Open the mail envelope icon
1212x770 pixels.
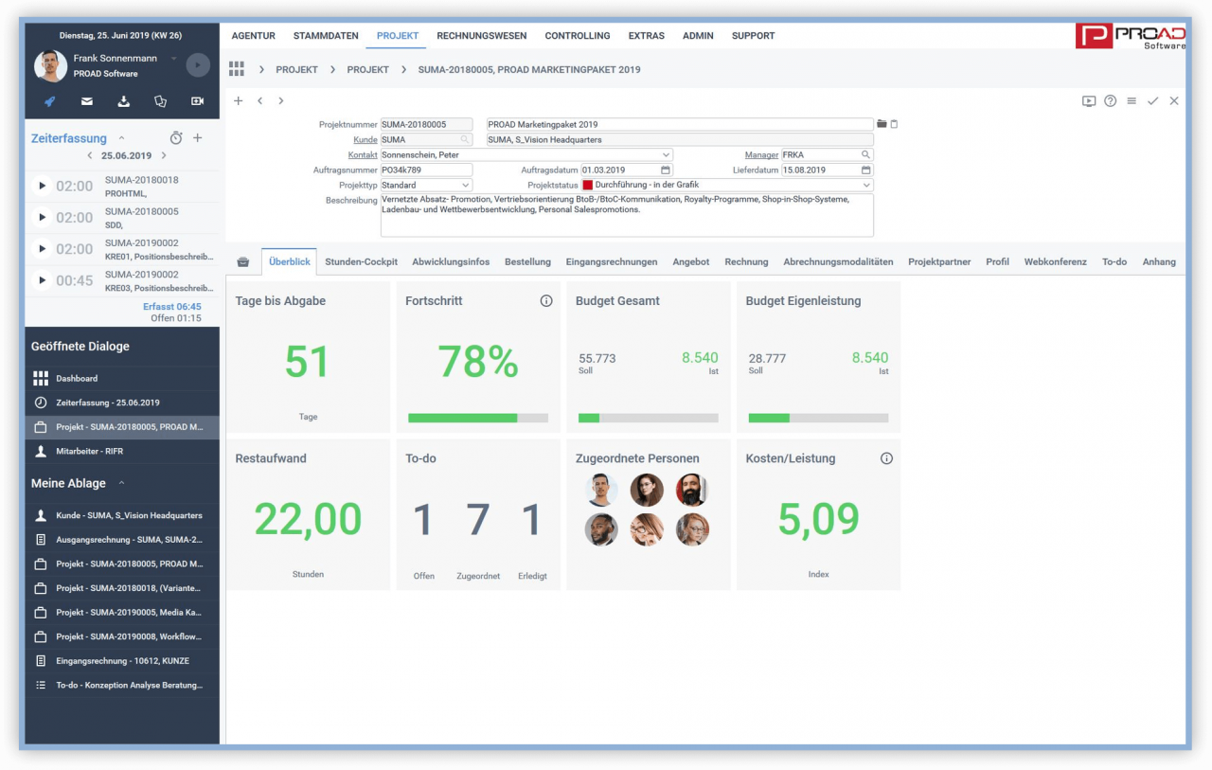point(87,101)
